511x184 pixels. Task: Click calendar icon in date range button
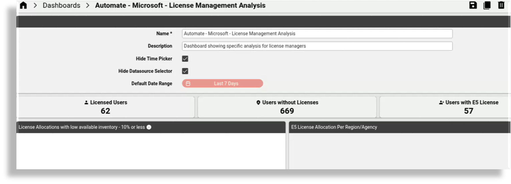click(188, 83)
